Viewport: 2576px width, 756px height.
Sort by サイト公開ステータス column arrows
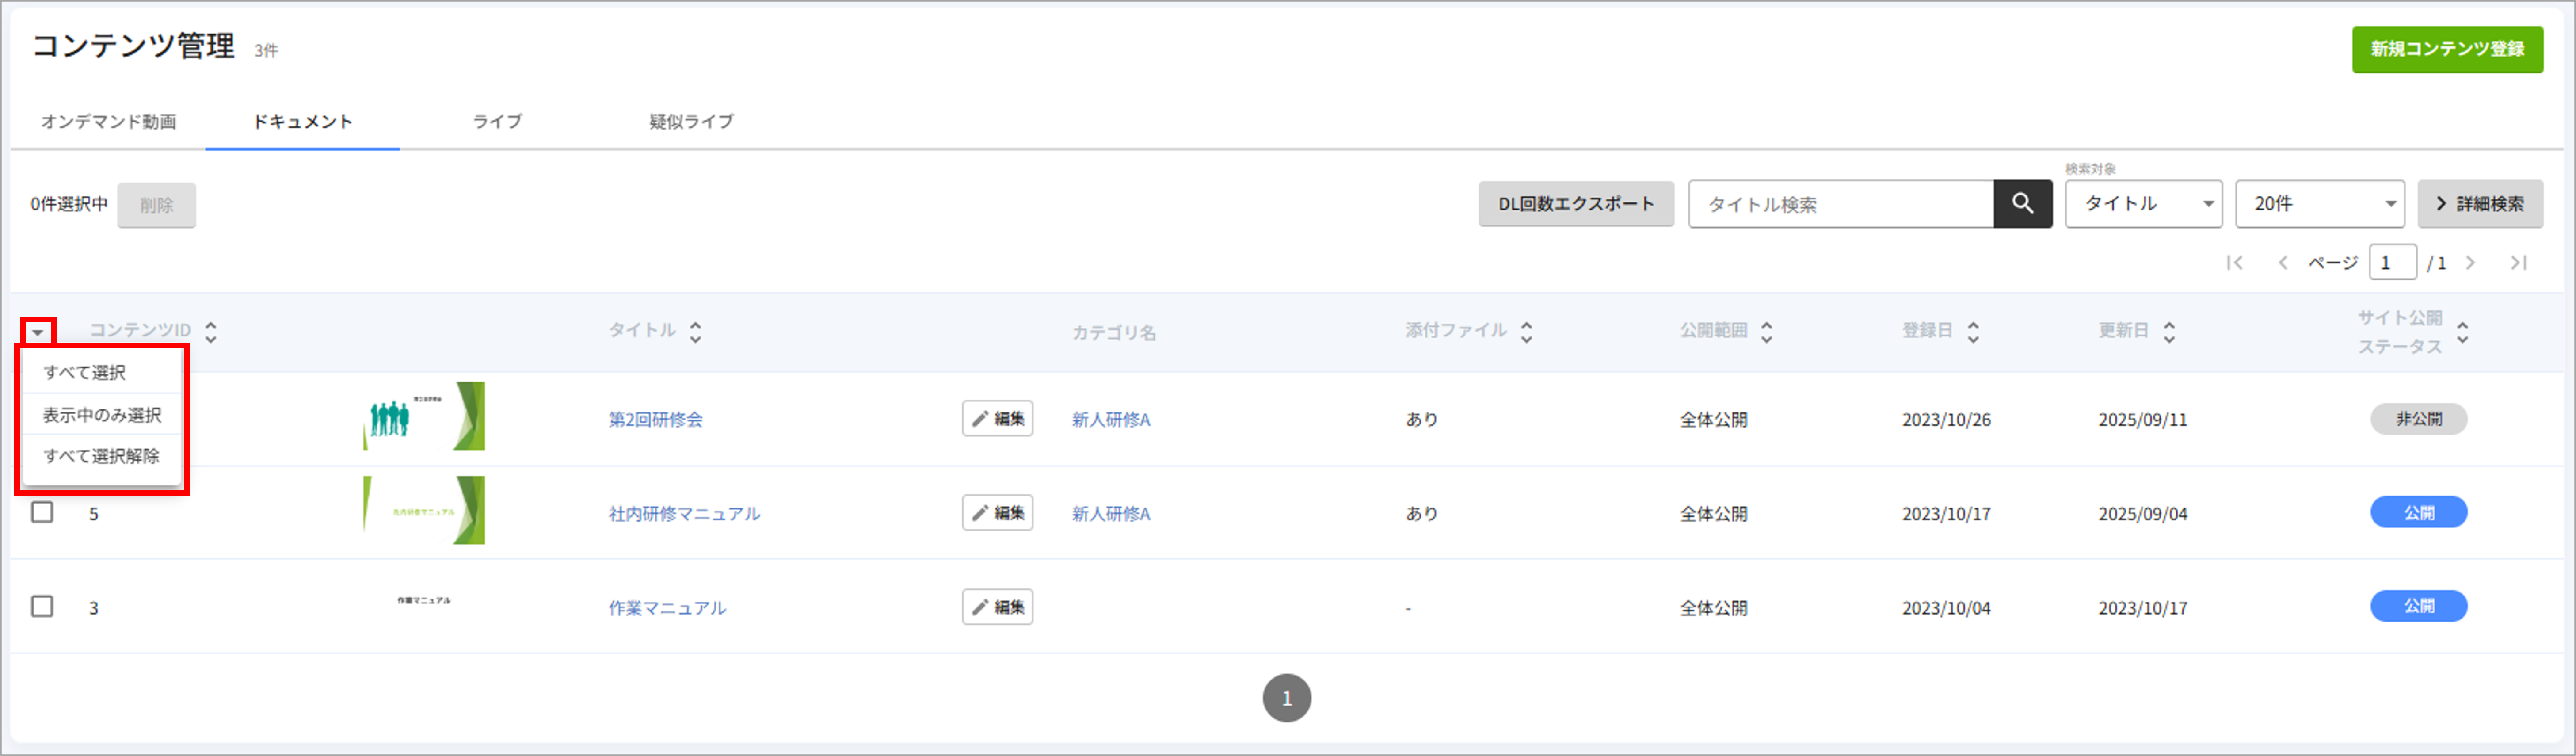coord(2463,332)
